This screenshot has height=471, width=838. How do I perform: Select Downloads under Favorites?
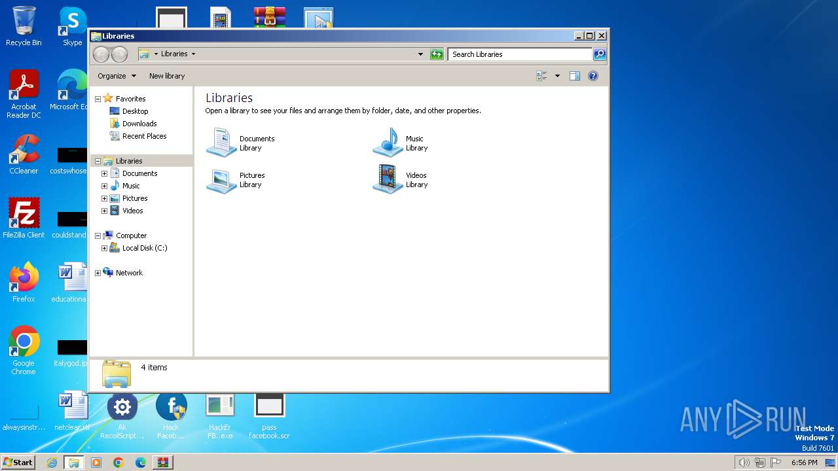coord(139,124)
